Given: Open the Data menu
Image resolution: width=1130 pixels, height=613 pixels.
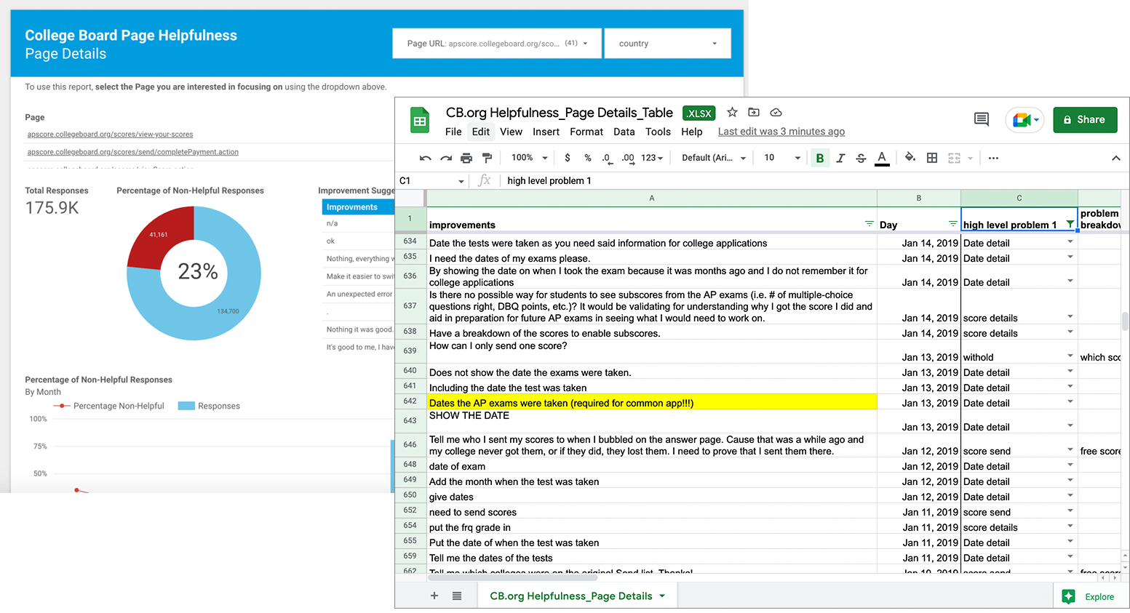Looking at the screenshot, I should pyautogui.click(x=624, y=132).
